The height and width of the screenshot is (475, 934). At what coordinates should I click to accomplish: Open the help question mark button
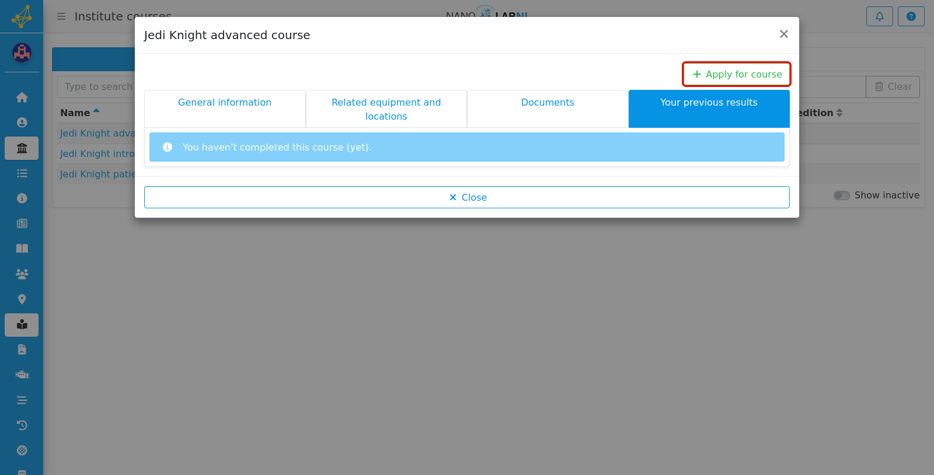click(x=911, y=16)
